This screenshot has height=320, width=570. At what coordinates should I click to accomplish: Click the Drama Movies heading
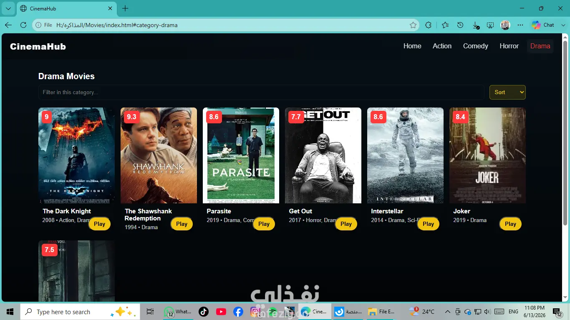pyautogui.click(x=66, y=76)
